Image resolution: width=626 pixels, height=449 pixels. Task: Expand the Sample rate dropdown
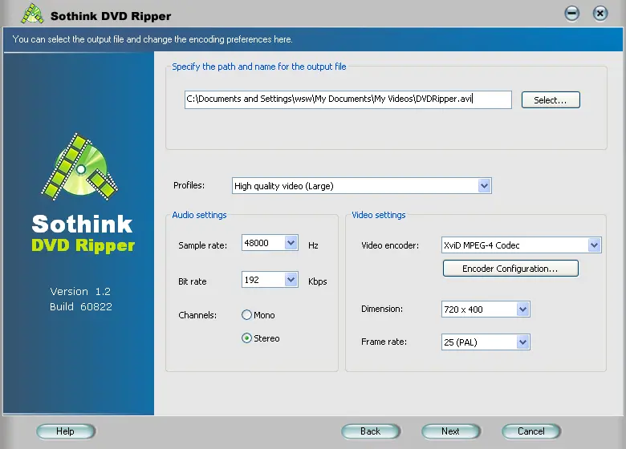click(291, 243)
